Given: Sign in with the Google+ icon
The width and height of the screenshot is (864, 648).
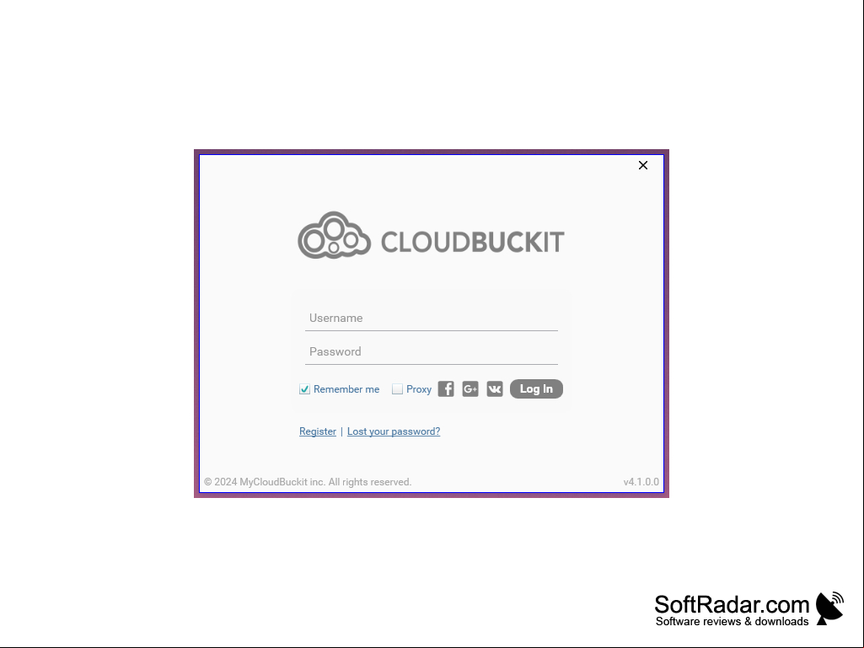Looking at the screenshot, I should [x=470, y=389].
